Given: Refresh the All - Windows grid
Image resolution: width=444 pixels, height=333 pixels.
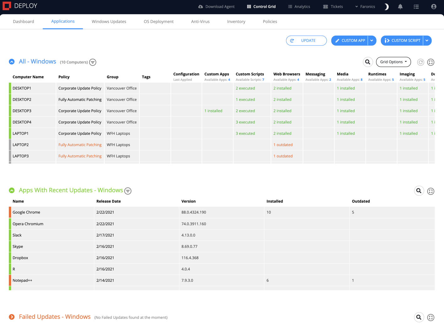Looking at the screenshot, I should click(421, 62).
